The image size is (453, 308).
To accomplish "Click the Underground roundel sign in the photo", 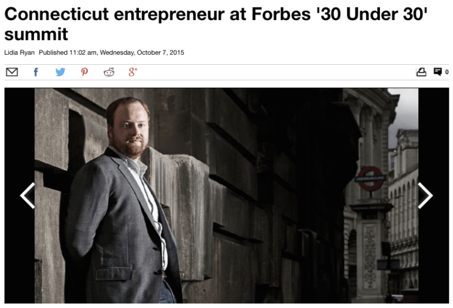I will tap(370, 178).
